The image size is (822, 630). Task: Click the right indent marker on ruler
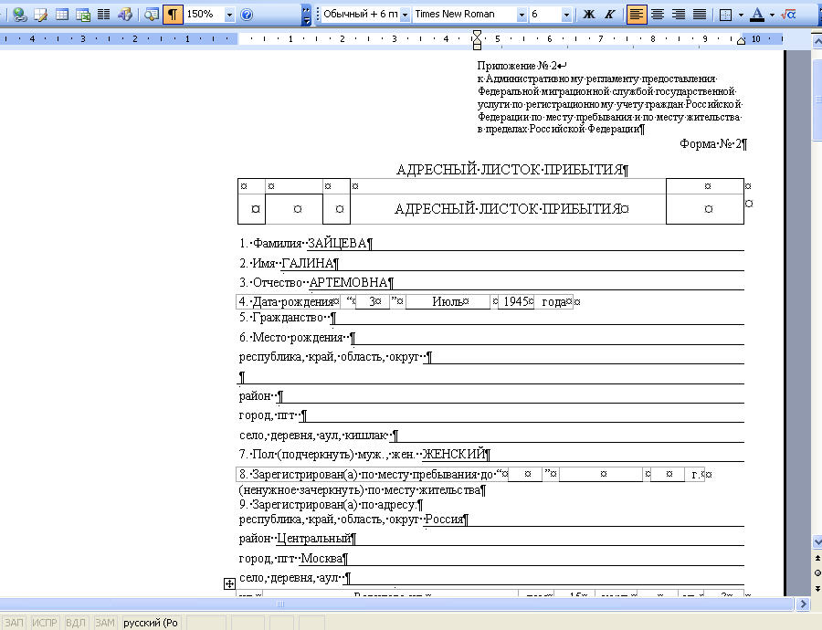(741, 41)
